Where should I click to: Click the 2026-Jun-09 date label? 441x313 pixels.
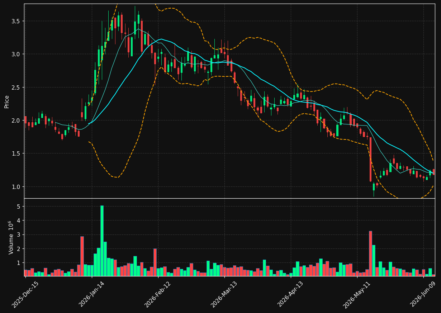[423, 294]
